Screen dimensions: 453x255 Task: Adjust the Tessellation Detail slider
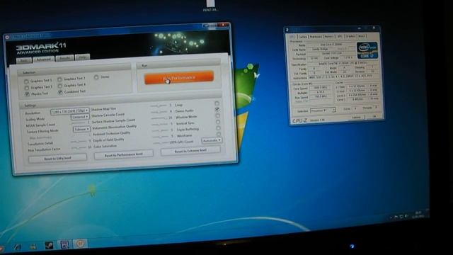click(79, 142)
